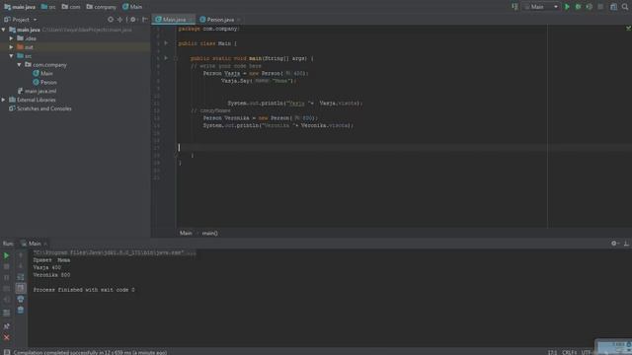The width and height of the screenshot is (632, 355).
Task: Click the green inspection checkmark in editor corner
Action: coord(628,29)
